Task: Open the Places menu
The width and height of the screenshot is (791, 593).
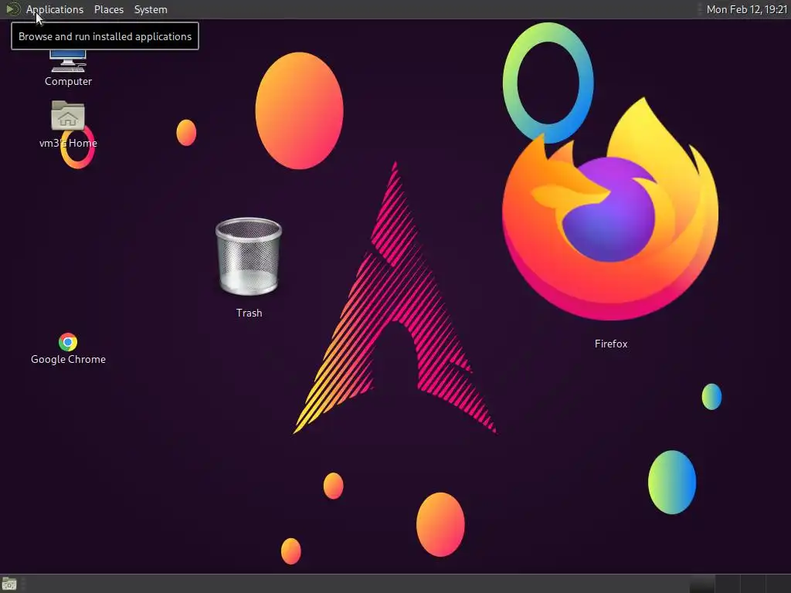Action: pyautogui.click(x=108, y=9)
